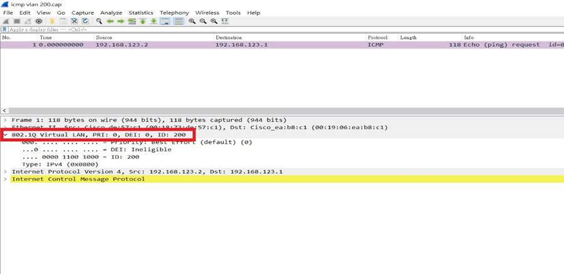
Task: Open a capture file via folder icon
Action: point(52,21)
